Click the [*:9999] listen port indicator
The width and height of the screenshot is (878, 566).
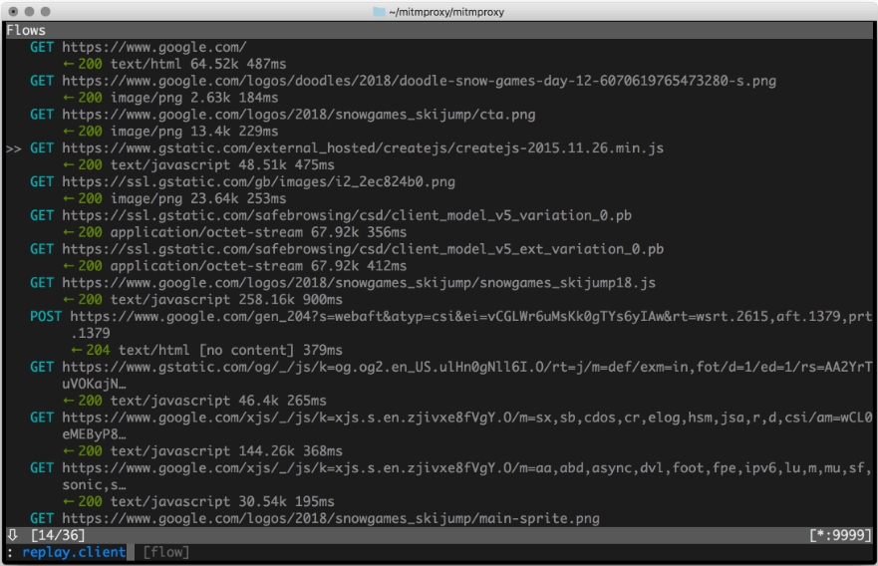pos(840,535)
